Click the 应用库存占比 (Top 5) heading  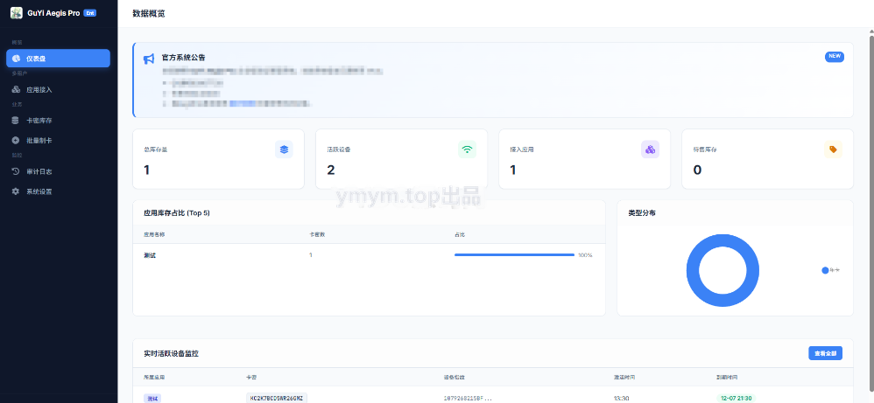coord(177,213)
